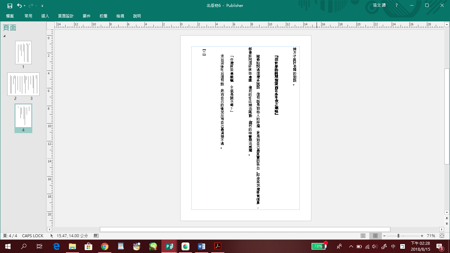The image size is (450, 253).
Task: Open the Undo history dropdown arrow
Action: pos(25,6)
